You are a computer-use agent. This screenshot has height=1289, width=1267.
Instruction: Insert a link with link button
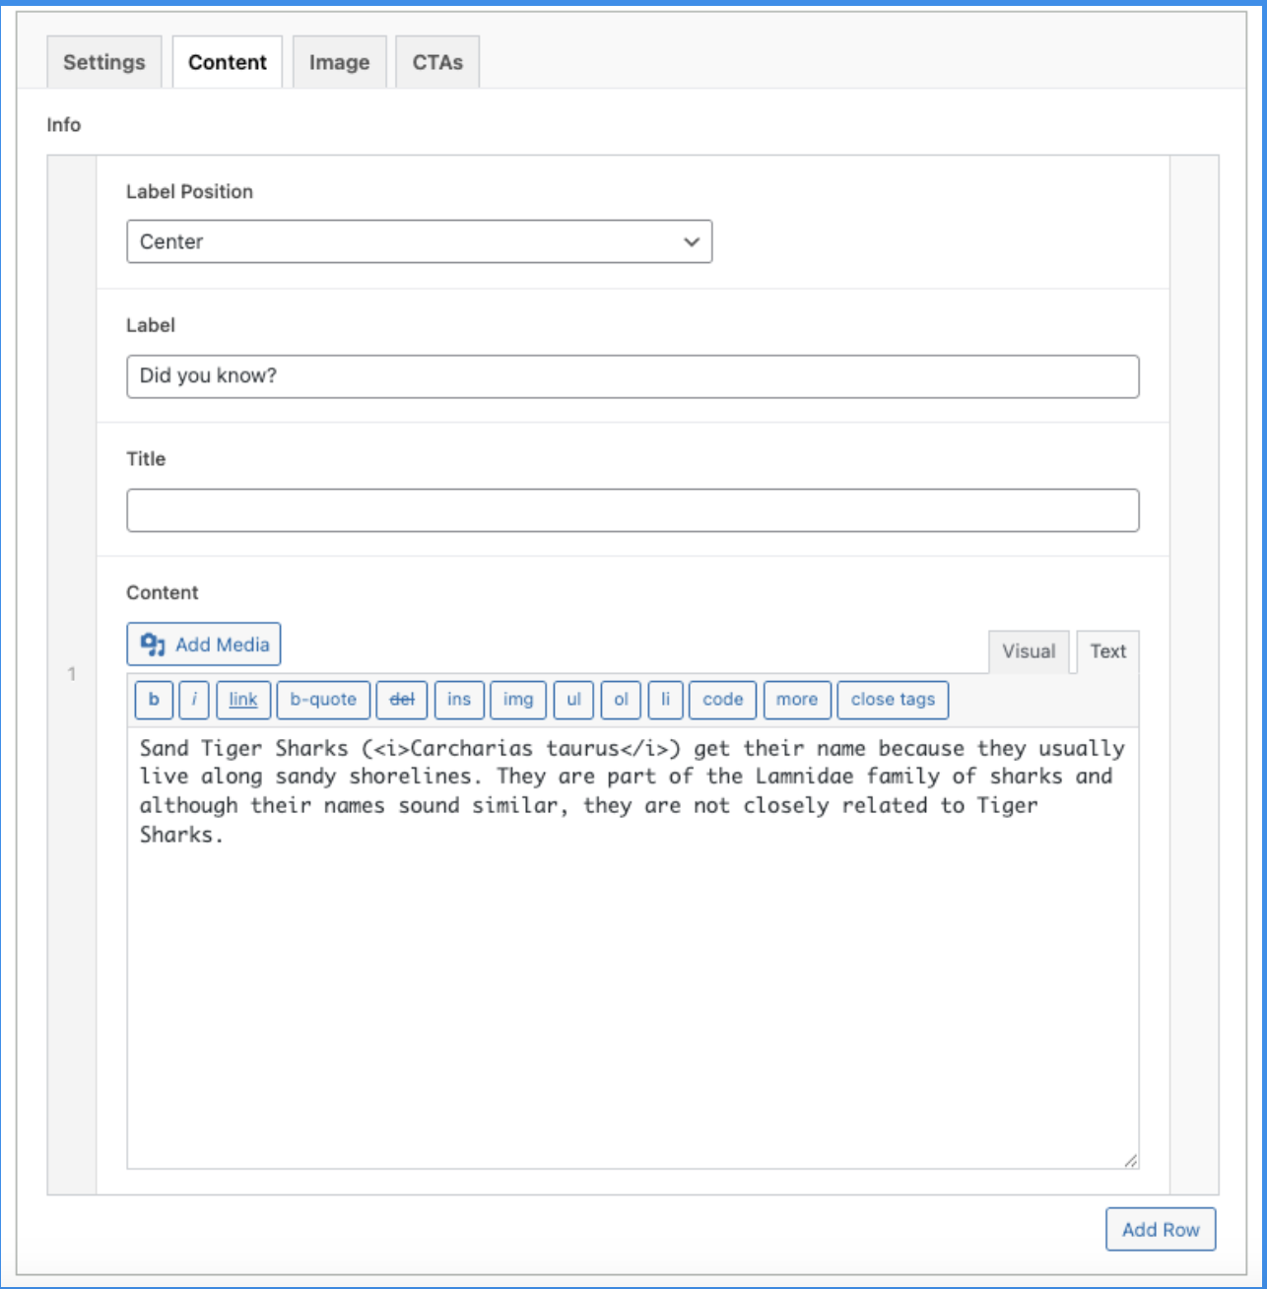point(243,700)
